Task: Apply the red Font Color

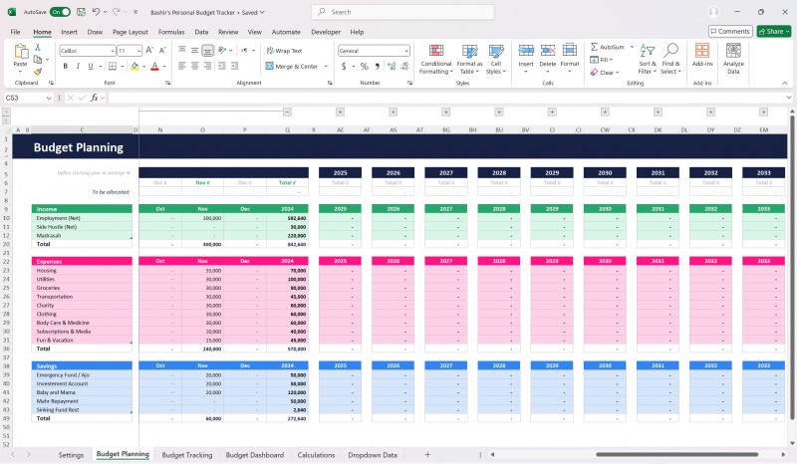Action: (x=154, y=66)
